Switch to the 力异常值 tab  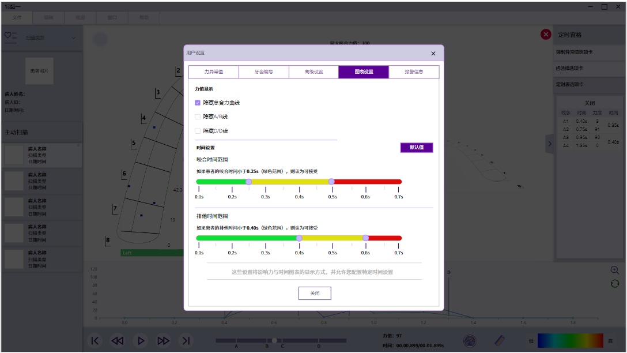click(213, 72)
